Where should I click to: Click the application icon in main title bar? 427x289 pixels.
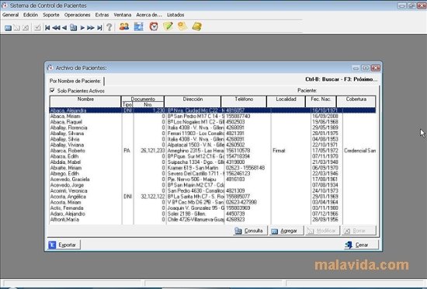pos(5,5)
